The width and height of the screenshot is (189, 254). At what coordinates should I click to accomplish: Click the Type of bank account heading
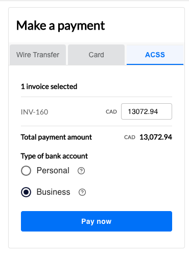pyautogui.click(x=54, y=156)
